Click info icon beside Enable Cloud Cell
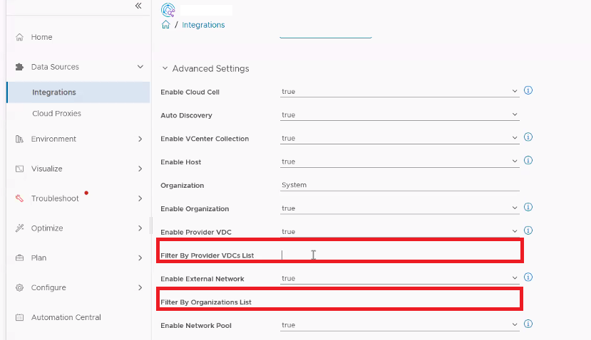591x340 pixels. (x=528, y=91)
